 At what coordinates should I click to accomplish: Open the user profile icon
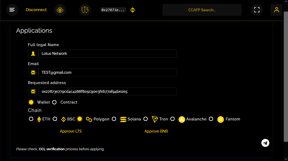tap(276, 10)
